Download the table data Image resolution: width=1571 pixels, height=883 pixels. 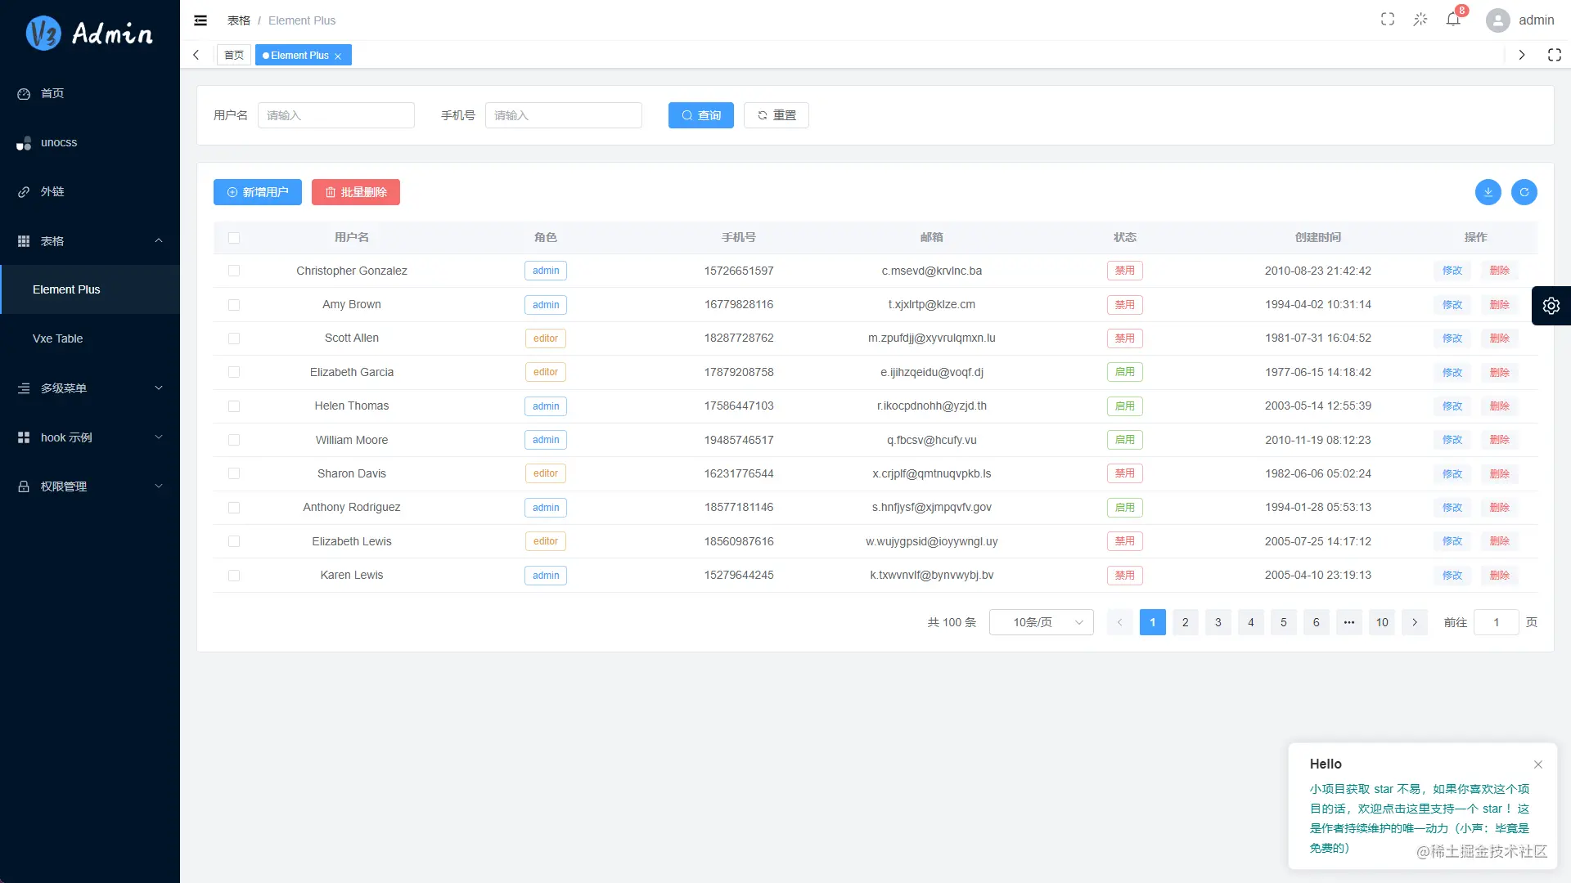[x=1488, y=192]
